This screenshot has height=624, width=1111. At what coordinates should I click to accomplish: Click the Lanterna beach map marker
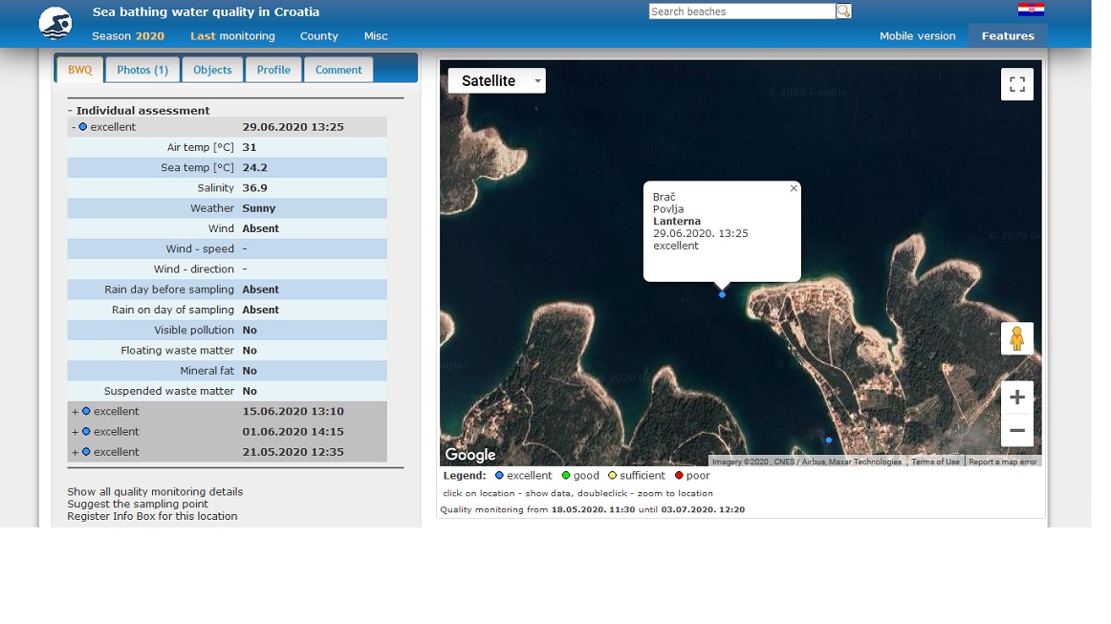[x=722, y=295]
